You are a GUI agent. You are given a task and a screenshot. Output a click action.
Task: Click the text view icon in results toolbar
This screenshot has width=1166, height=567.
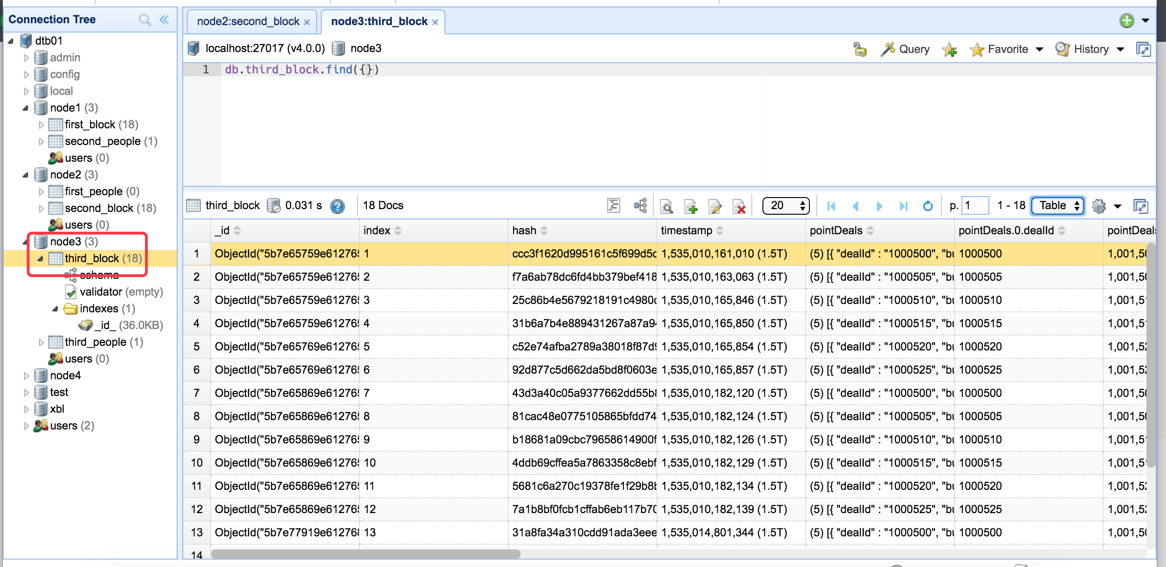pos(614,205)
